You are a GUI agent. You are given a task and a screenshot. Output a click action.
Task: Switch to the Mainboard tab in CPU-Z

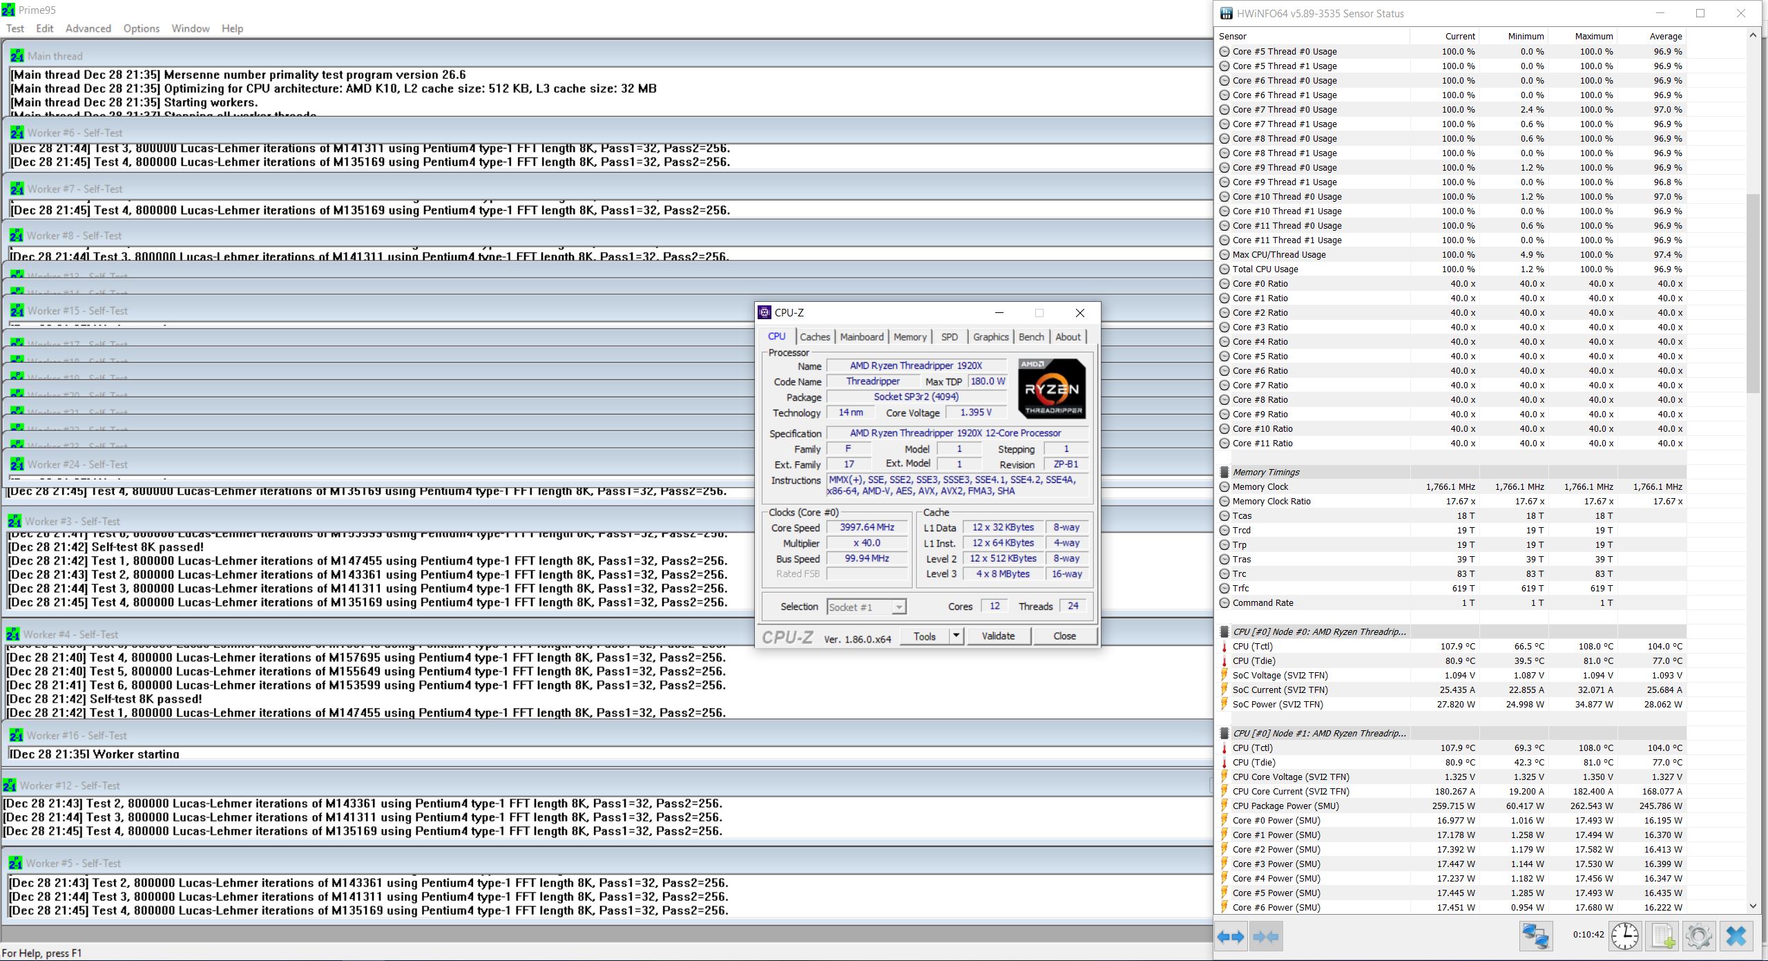pyautogui.click(x=862, y=337)
